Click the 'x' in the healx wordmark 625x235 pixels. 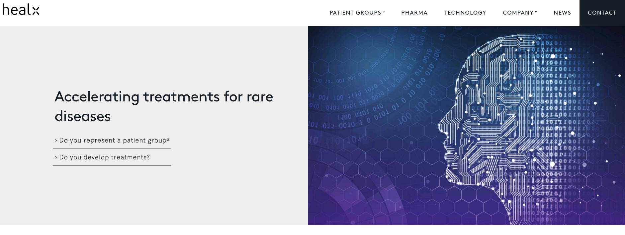(36, 10)
